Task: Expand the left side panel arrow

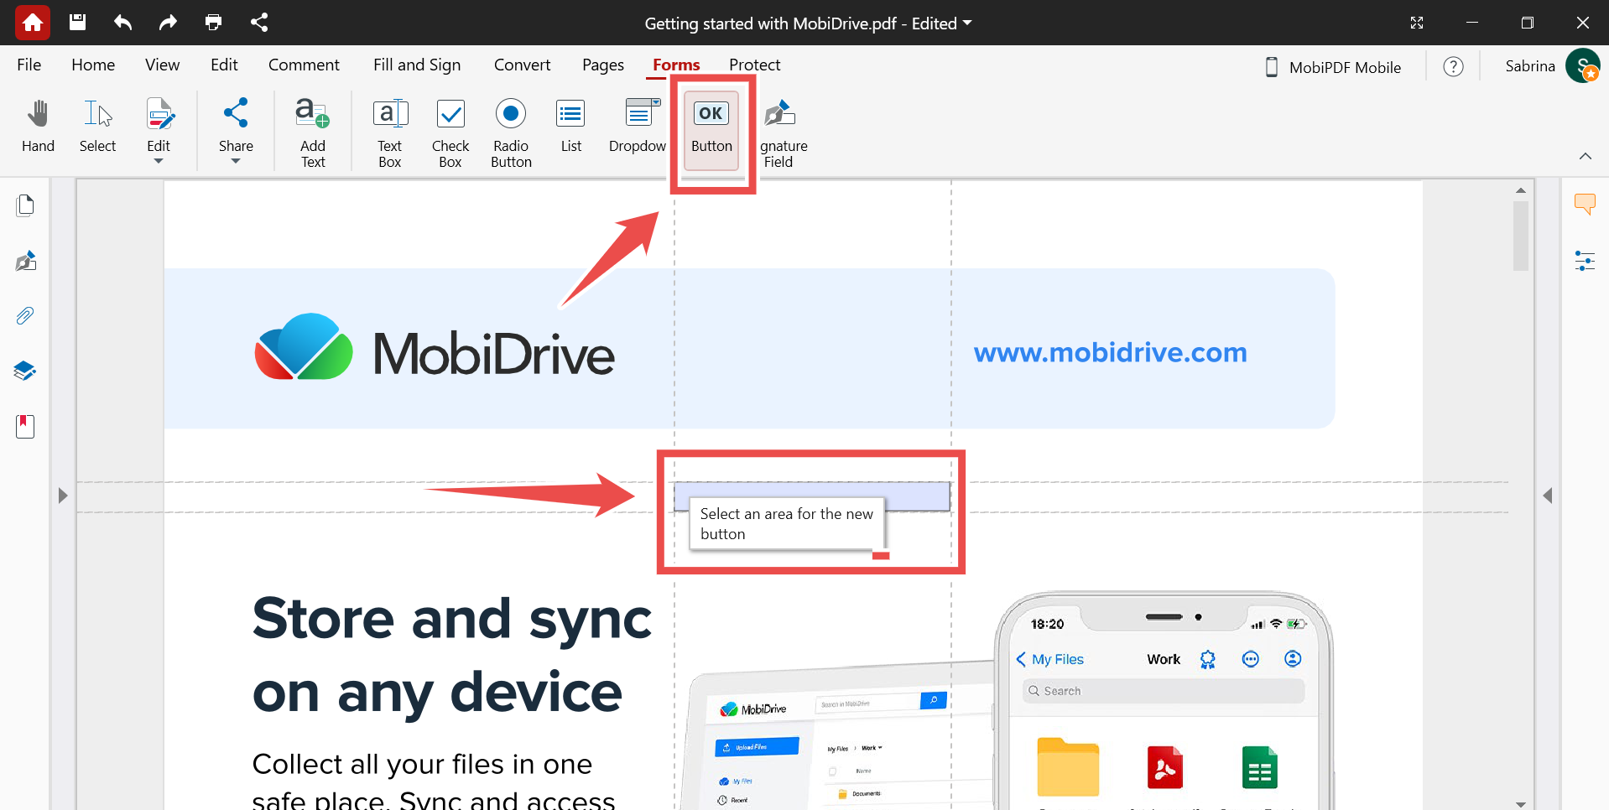Action: (x=63, y=496)
